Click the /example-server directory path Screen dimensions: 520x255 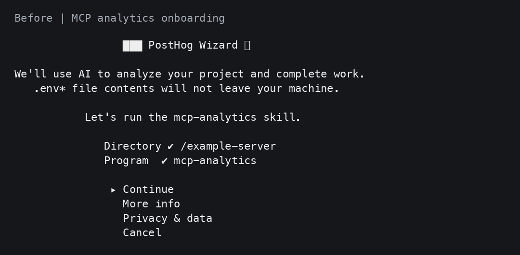click(228, 146)
